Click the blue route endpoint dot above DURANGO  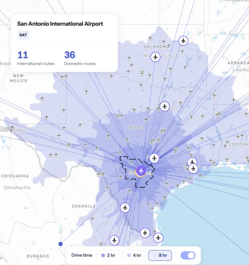pyautogui.click(x=61, y=244)
